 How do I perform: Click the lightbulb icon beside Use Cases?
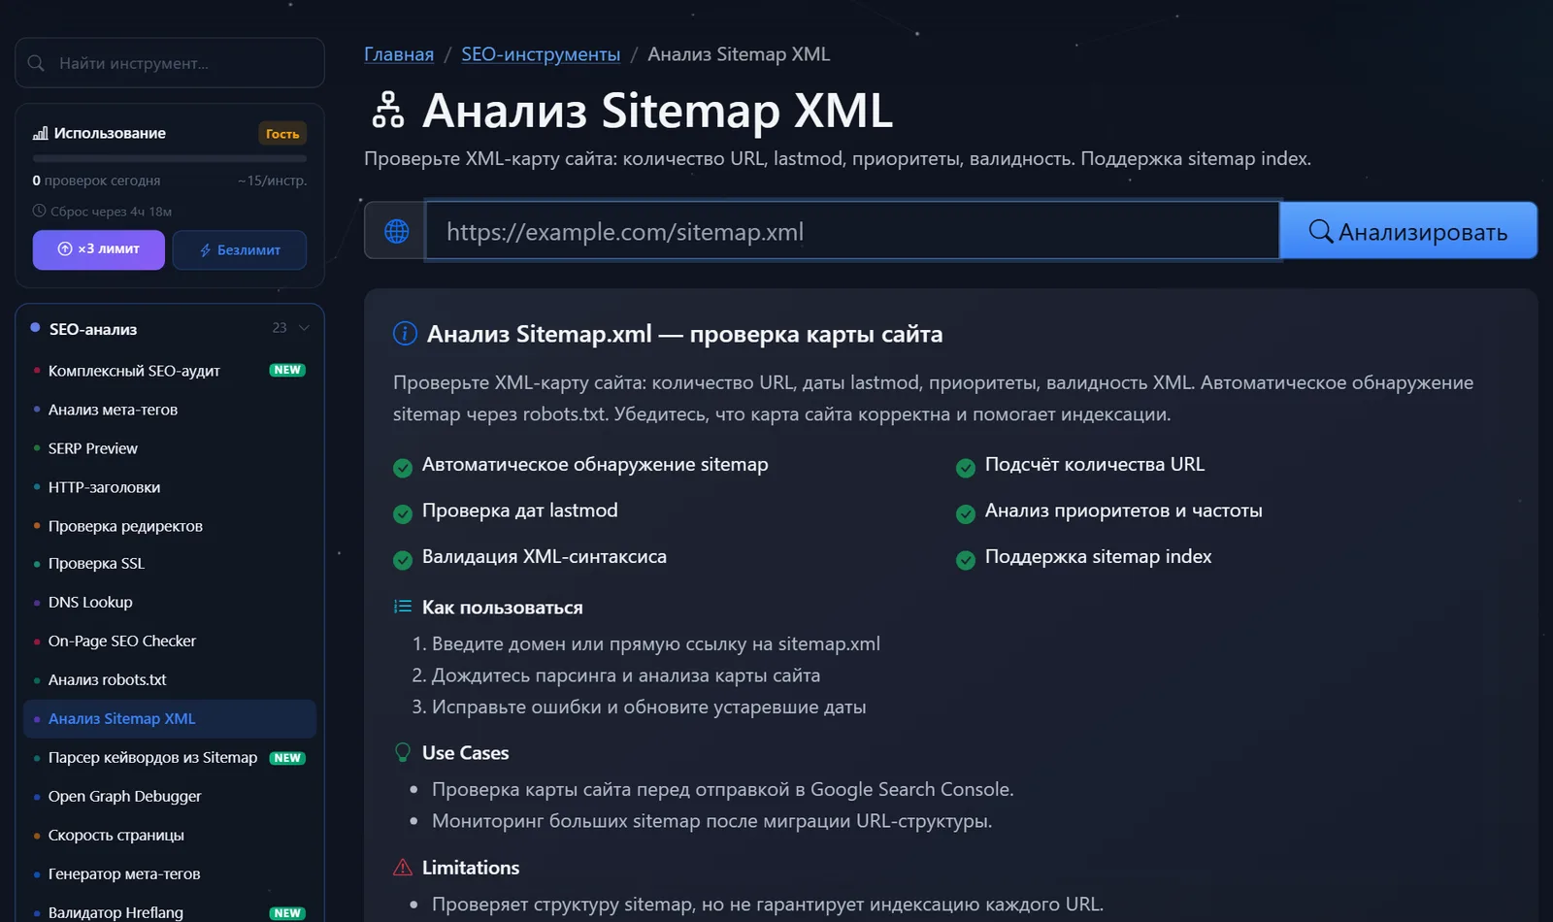(x=403, y=752)
